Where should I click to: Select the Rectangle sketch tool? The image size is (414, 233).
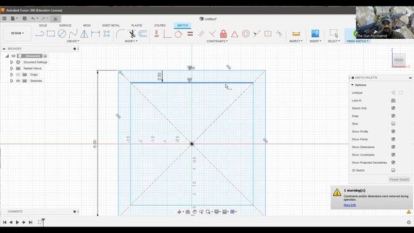tap(50, 34)
